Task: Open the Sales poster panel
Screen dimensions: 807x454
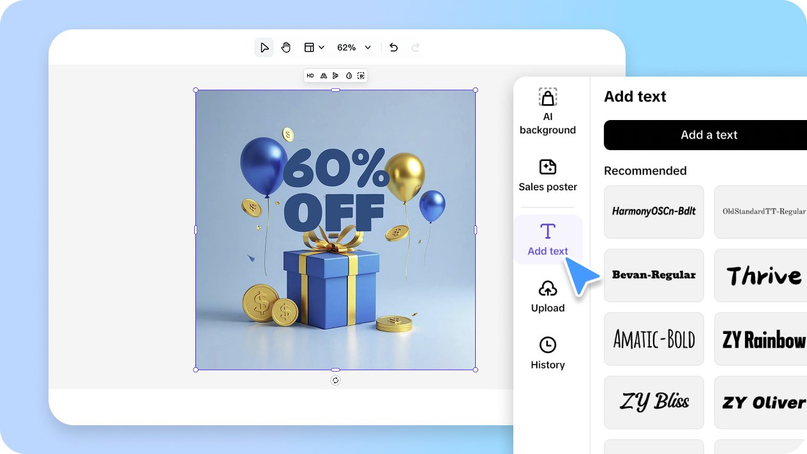Action: 548,176
